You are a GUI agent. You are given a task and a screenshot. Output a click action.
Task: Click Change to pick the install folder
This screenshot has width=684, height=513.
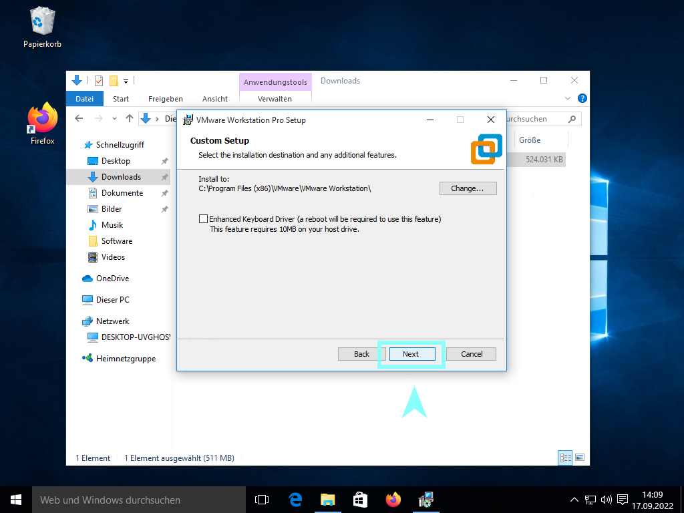tap(468, 188)
